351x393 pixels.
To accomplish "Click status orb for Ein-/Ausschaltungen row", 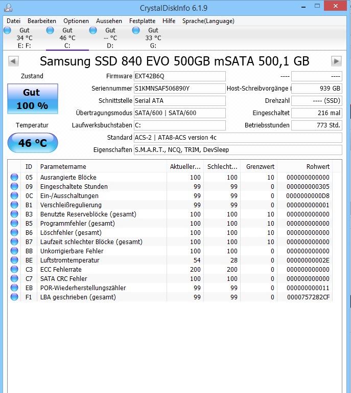I will pos(14,195).
